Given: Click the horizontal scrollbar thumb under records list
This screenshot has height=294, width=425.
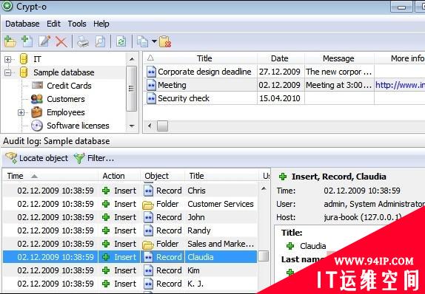Looking at the screenshot, I should pyautogui.click(x=162, y=126).
